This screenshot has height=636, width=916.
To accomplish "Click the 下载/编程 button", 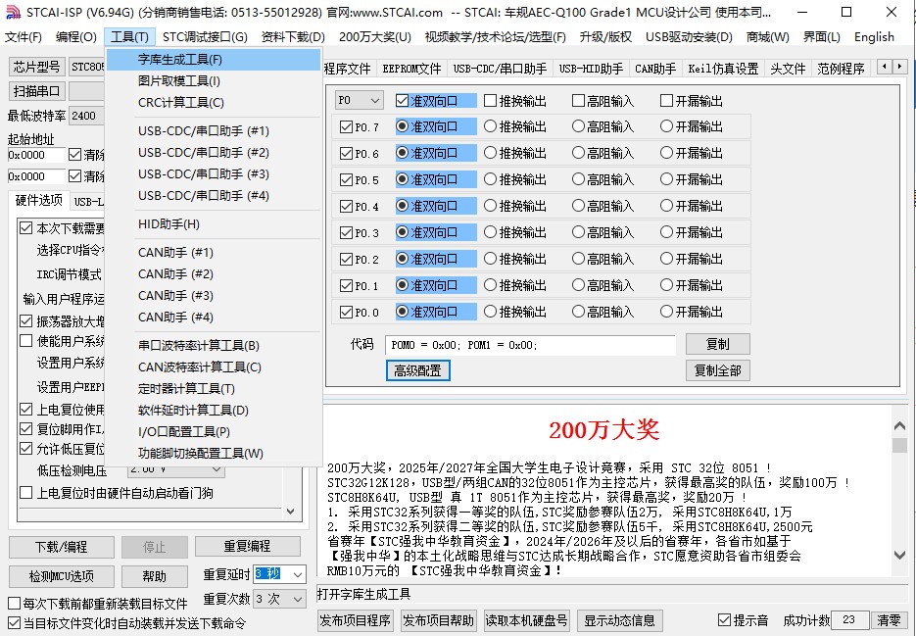I will 62,547.
